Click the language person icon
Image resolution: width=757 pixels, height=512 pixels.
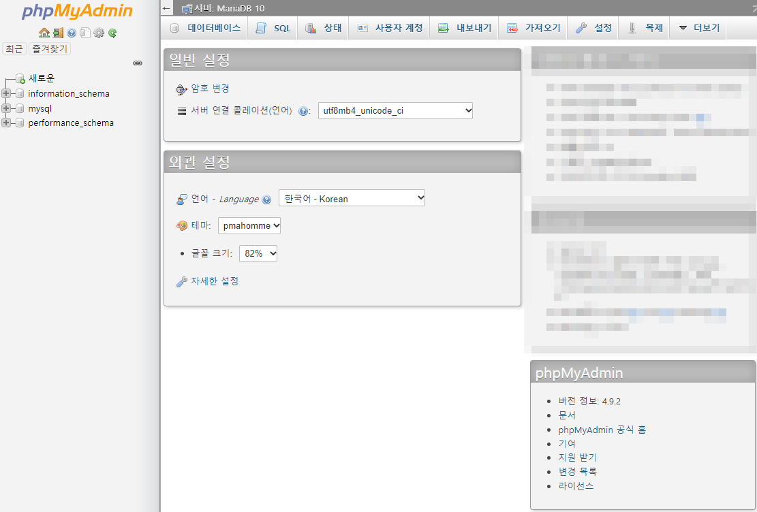pyautogui.click(x=181, y=199)
